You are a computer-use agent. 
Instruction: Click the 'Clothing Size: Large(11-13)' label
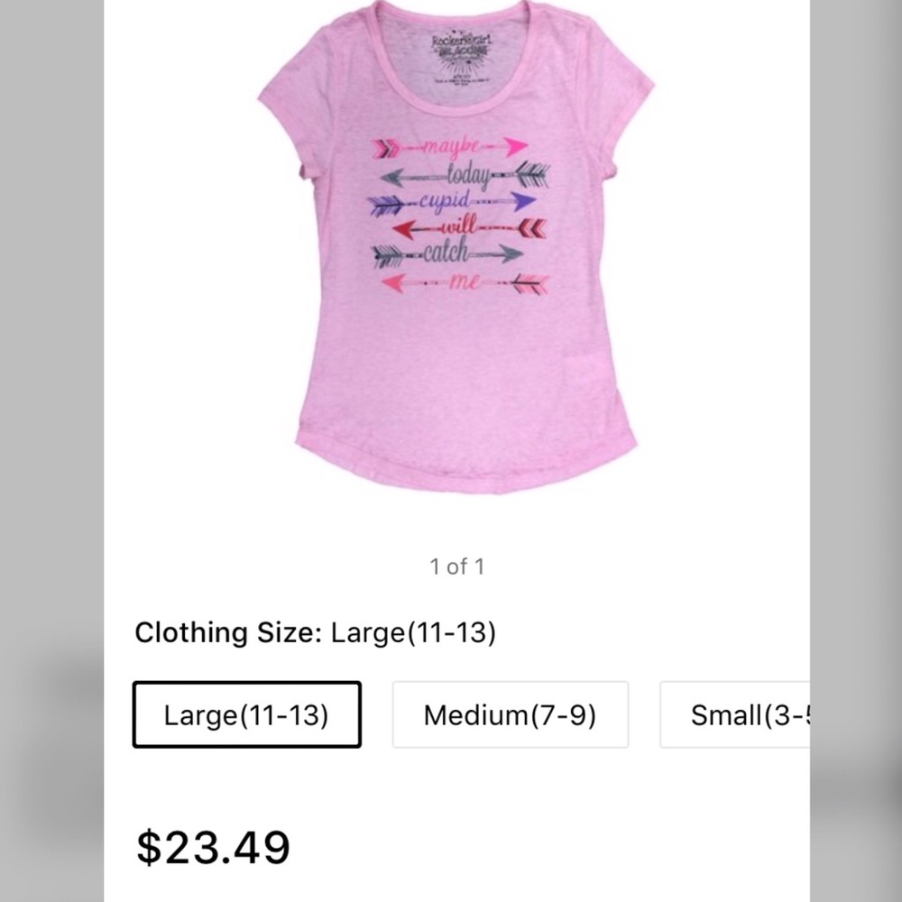[x=315, y=632]
